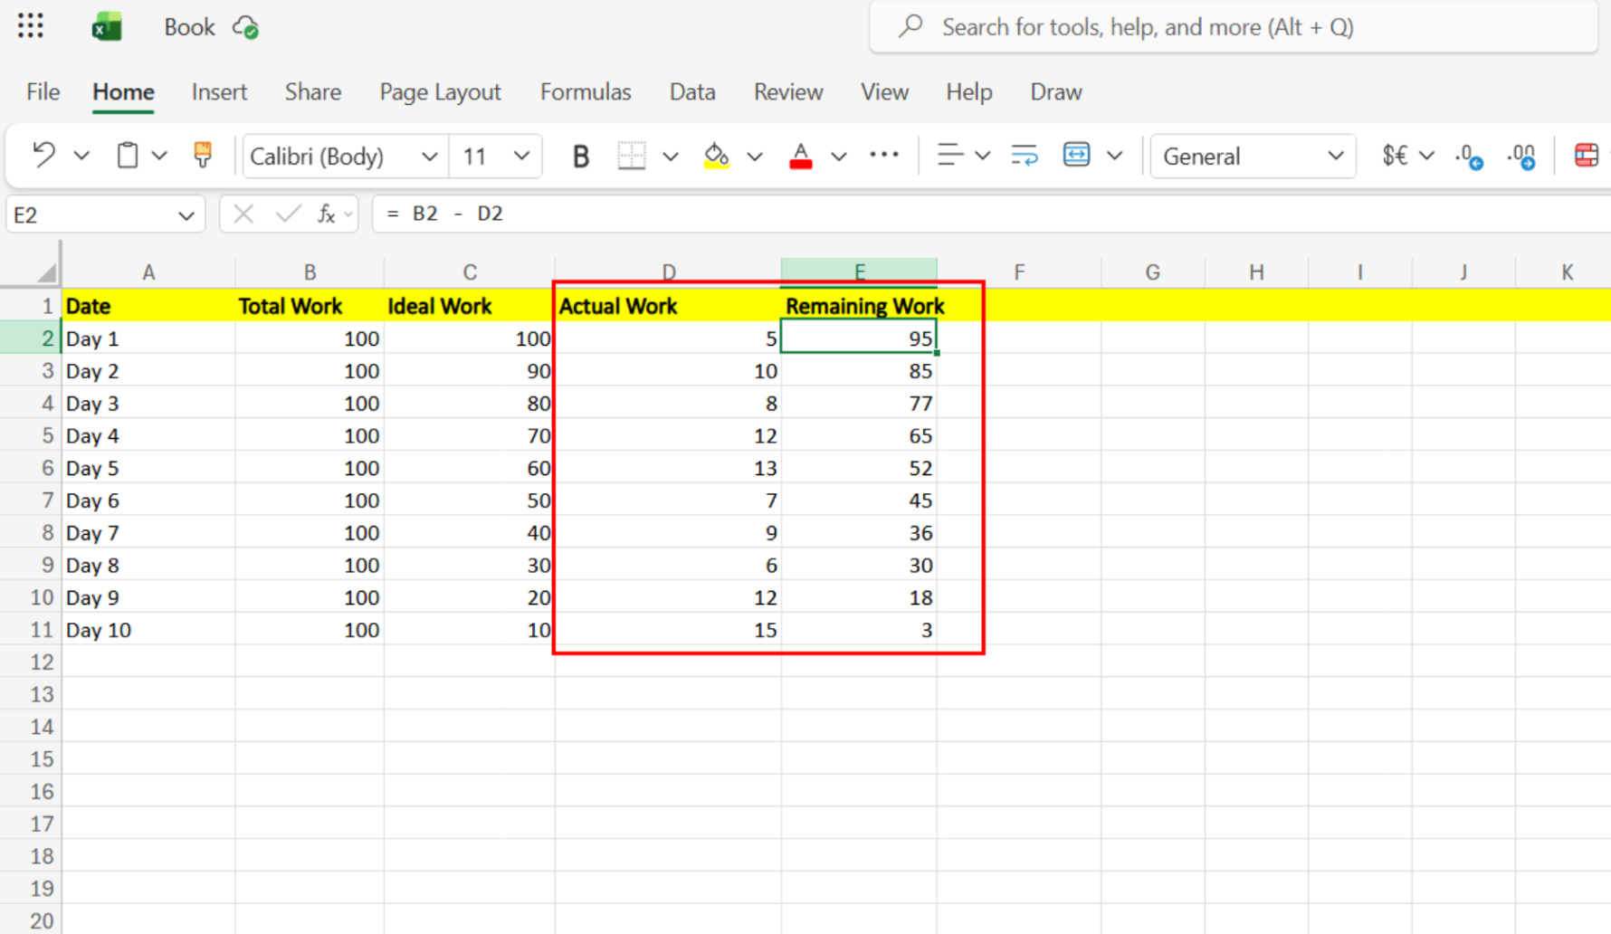Click the Book file name
Image resolution: width=1611 pixels, height=934 pixels.
(189, 27)
